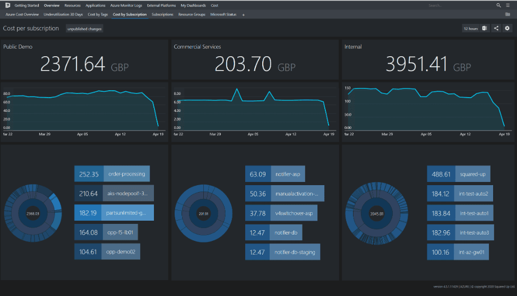This screenshot has width=517, height=296.
Task: Open Resources menu
Action: tap(73, 5)
